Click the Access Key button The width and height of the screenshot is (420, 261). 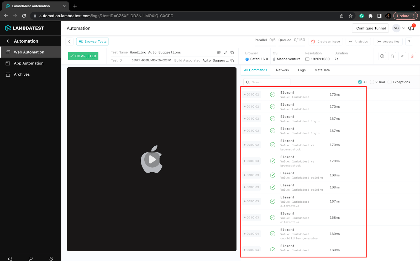click(388, 41)
